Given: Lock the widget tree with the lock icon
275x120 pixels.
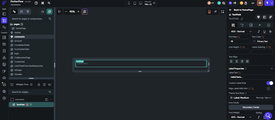Looking at the screenshot, I should tap(39, 85).
